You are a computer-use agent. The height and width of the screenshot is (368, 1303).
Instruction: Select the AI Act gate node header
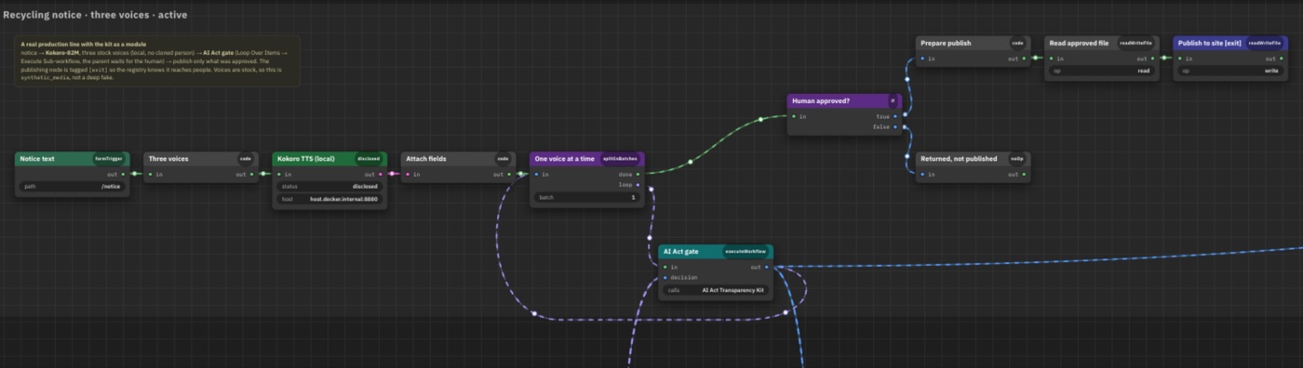click(x=715, y=251)
